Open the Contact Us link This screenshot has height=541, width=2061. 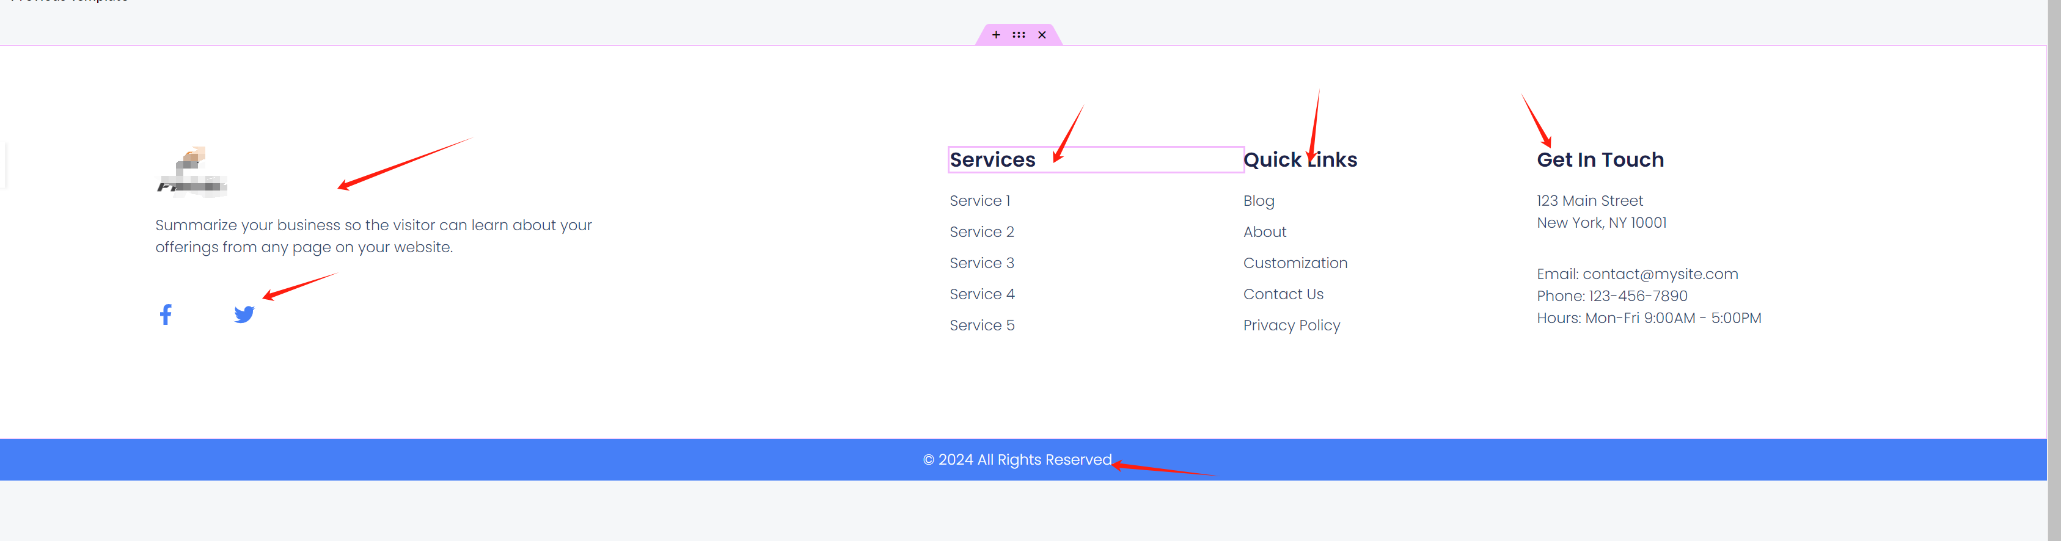pos(1283,294)
